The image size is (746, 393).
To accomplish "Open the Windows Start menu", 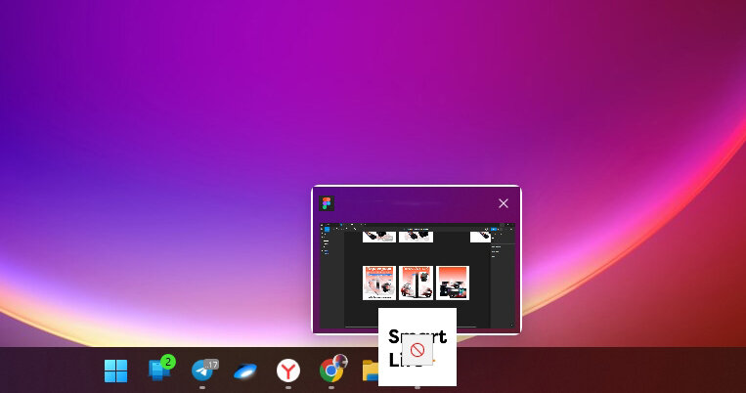I will tap(116, 371).
